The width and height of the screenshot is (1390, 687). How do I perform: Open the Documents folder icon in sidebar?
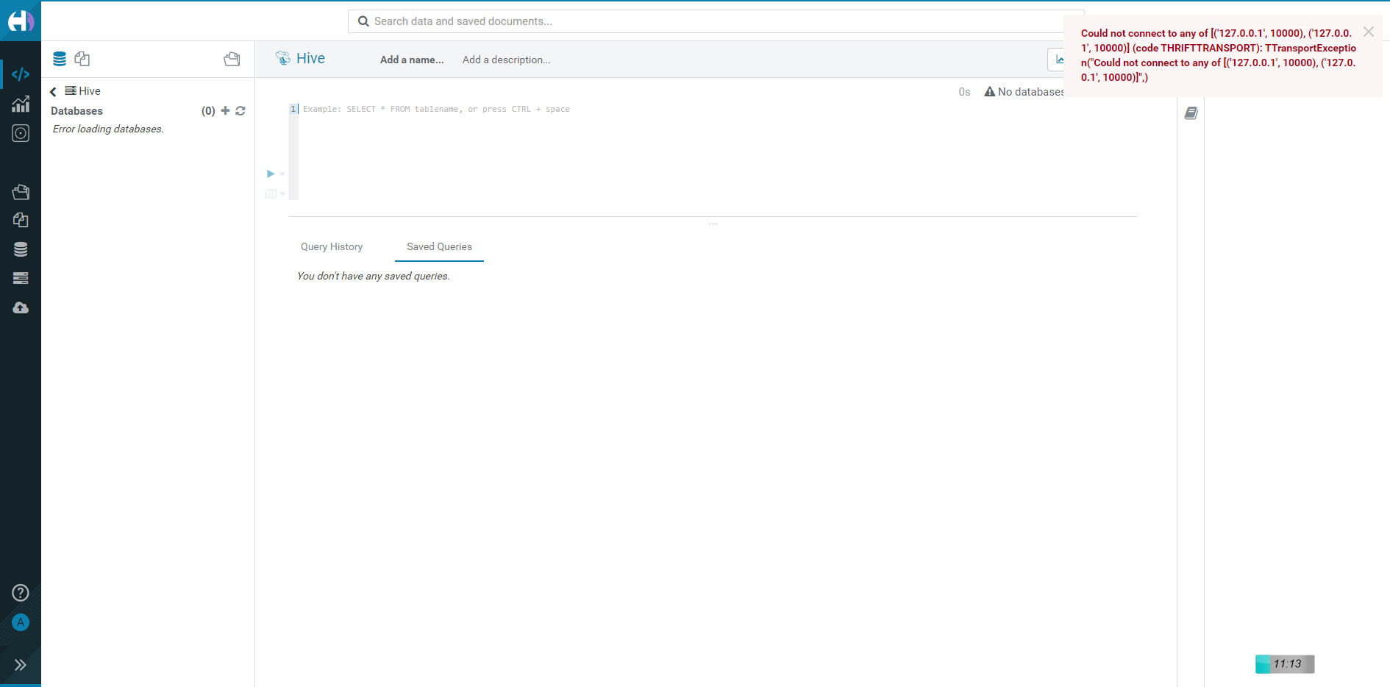(x=20, y=192)
